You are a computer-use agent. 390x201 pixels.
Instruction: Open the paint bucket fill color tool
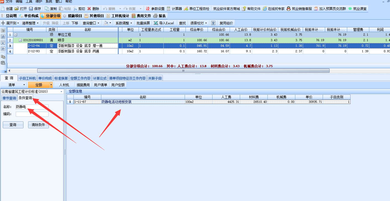pos(106,23)
